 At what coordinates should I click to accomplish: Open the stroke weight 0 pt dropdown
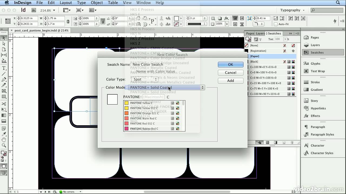(x=205, y=18)
